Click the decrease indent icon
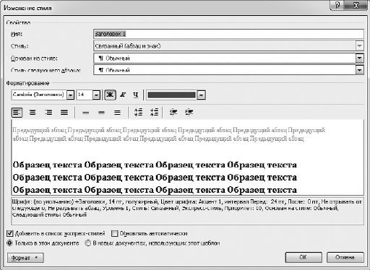Viewport: 370px width, 270px height. [173, 112]
